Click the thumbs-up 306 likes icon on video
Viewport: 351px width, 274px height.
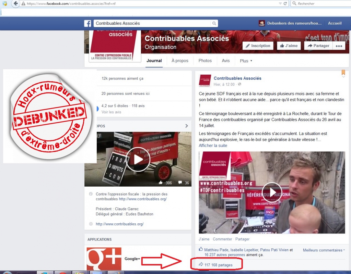pos(161,183)
